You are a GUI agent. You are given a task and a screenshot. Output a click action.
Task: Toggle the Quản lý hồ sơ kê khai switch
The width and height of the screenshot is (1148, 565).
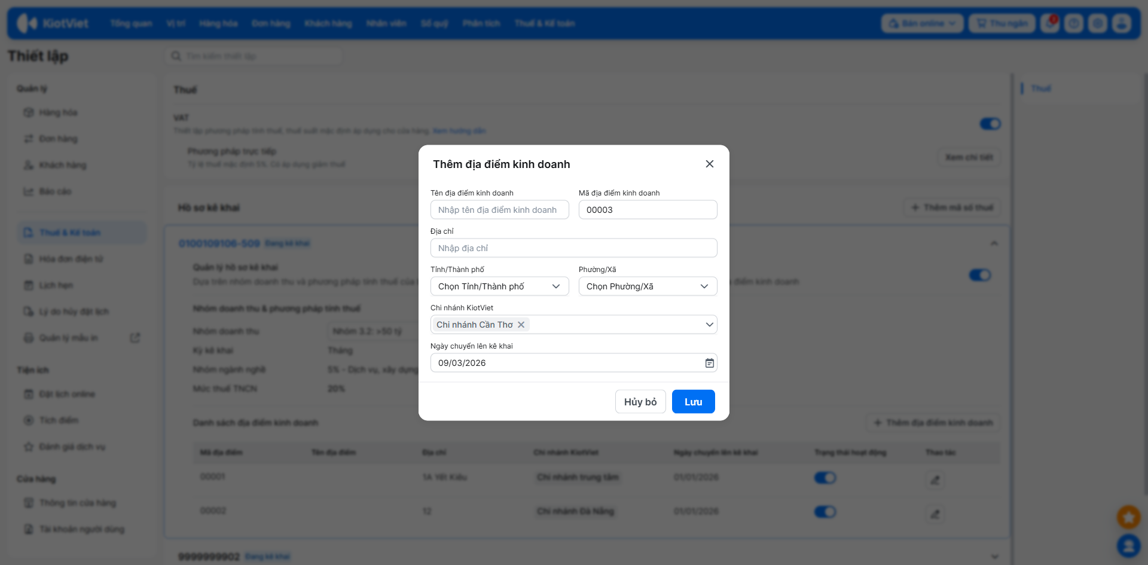pos(980,275)
